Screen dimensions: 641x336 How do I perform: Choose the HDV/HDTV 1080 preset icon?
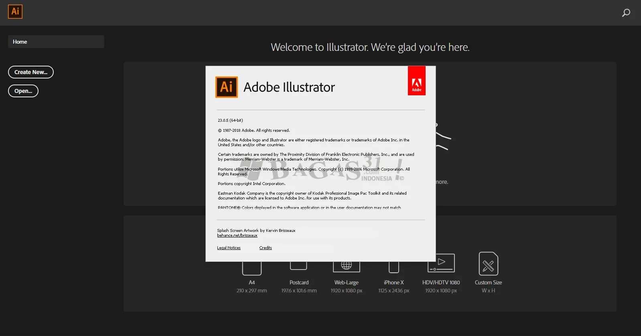click(441, 263)
